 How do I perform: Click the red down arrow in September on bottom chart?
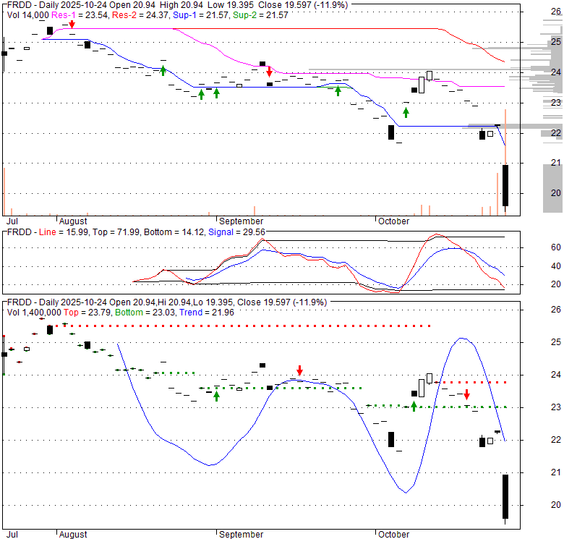299,370
